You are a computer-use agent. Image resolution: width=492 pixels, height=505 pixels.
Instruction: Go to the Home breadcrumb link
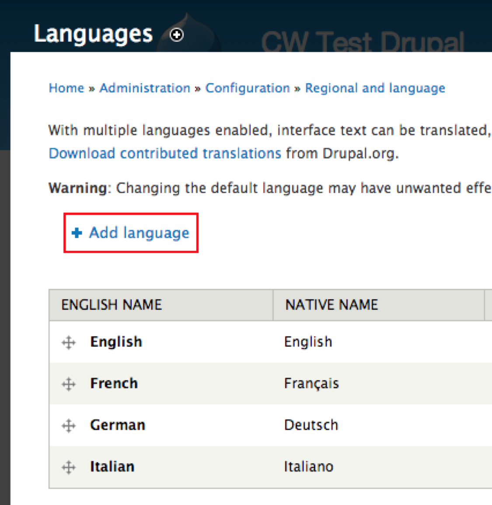(x=66, y=88)
